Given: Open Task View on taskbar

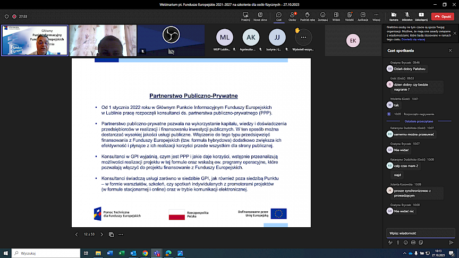Looking at the screenshot, I should point(86,253).
